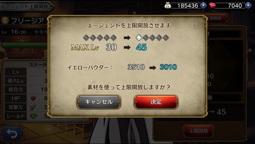Tap the pistol attack power icon
The image size is (255, 144).
coord(33,107)
